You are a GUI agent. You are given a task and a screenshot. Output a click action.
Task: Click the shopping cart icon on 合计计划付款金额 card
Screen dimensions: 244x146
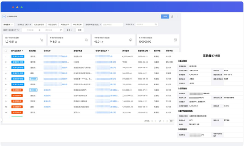pos(42,40)
